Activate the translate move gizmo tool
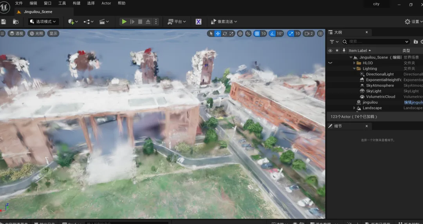 pos(218,34)
